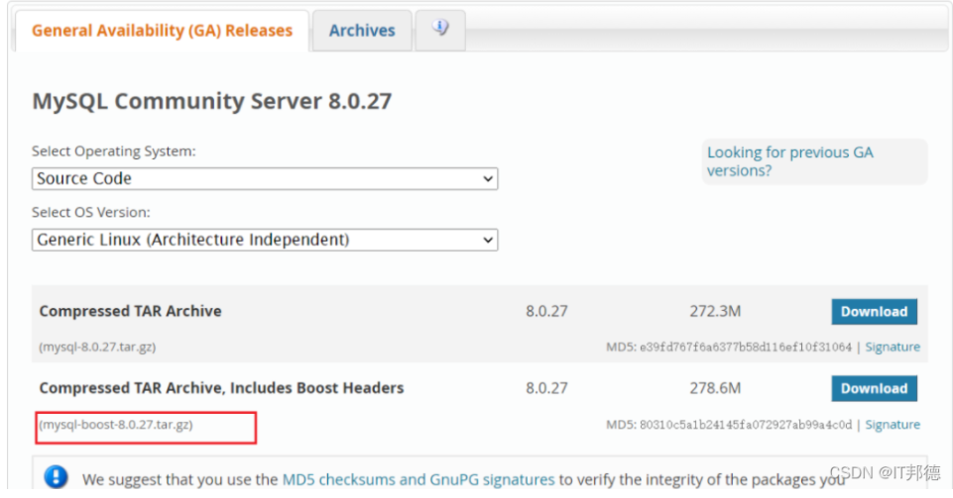
Task: Select the file name (mysql-boost-8.0.27.tar.gz)
Action: click(x=115, y=425)
